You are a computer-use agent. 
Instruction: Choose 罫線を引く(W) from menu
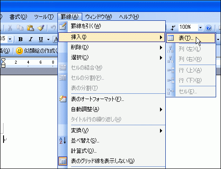[x=112, y=26]
